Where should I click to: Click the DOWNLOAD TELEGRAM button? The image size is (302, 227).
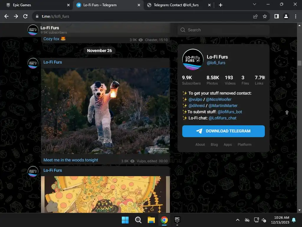[x=224, y=131]
